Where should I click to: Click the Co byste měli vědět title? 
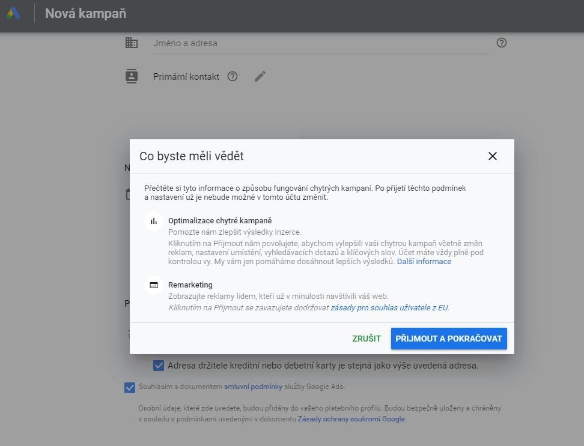tap(192, 156)
